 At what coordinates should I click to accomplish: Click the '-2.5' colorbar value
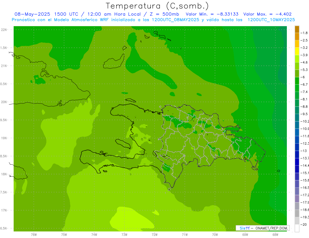[304, 40]
